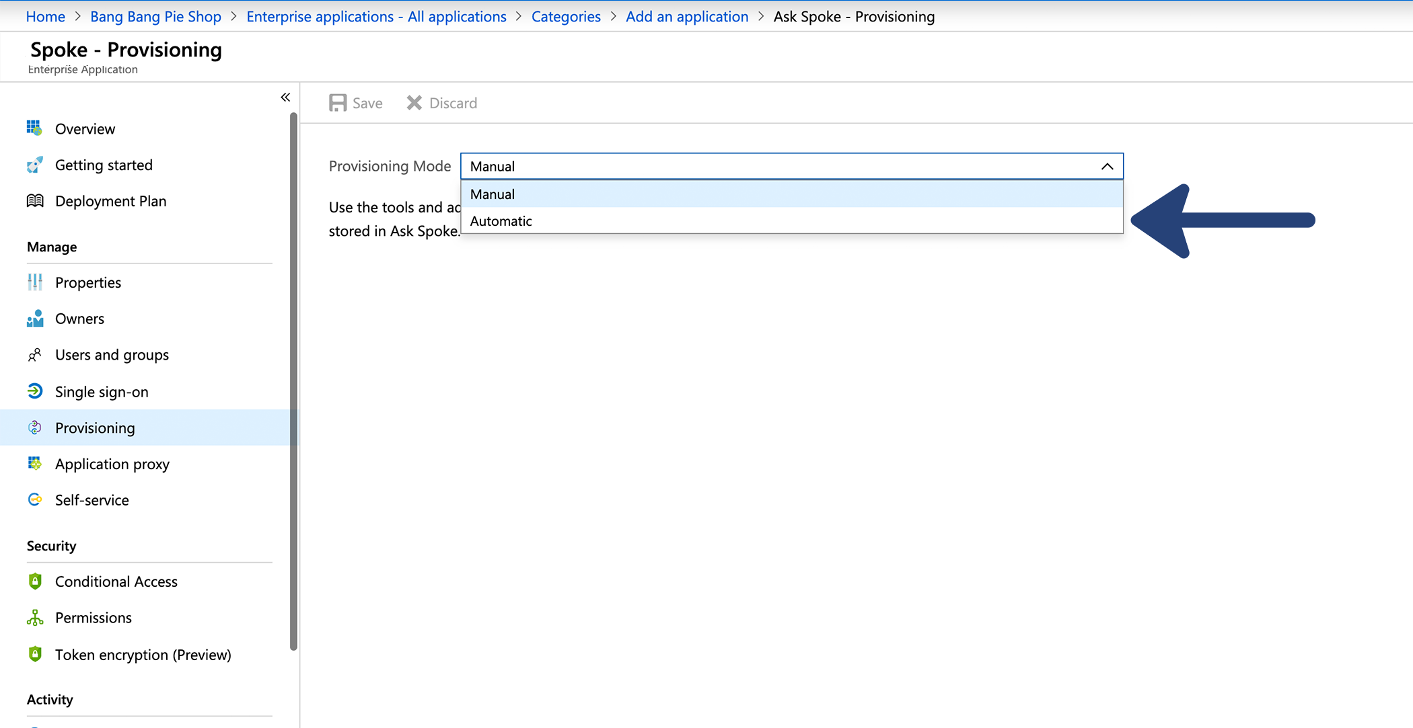Image resolution: width=1413 pixels, height=728 pixels.
Task: Collapse the sidebar with double chevron
Action: coord(285,97)
